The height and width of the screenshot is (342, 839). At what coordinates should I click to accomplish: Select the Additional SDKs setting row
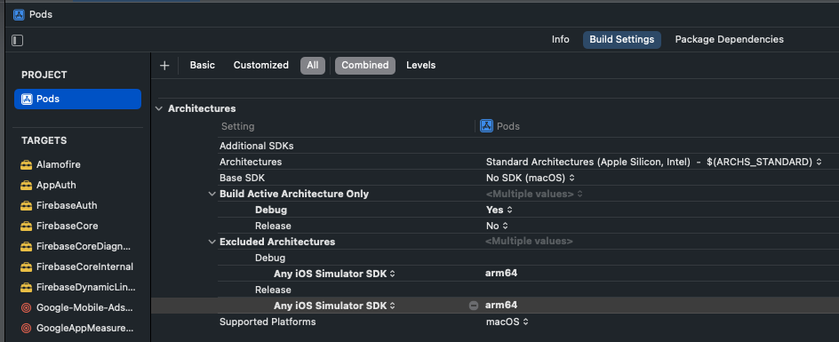(x=256, y=146)
